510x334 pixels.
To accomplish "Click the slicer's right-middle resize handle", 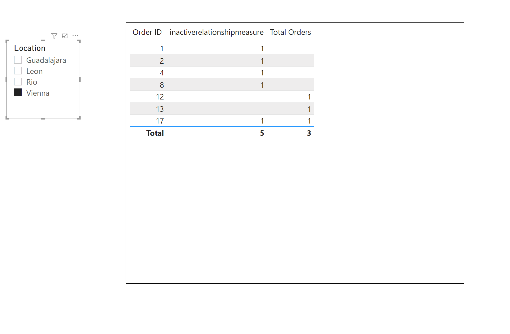I will click(80, 79).
